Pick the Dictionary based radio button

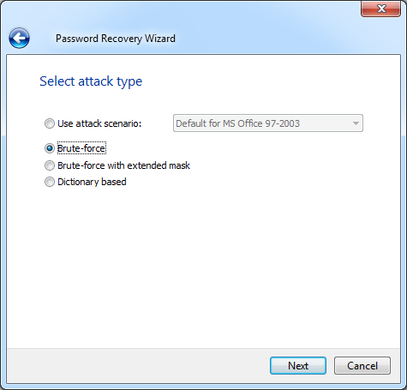(x=50, y=182)
